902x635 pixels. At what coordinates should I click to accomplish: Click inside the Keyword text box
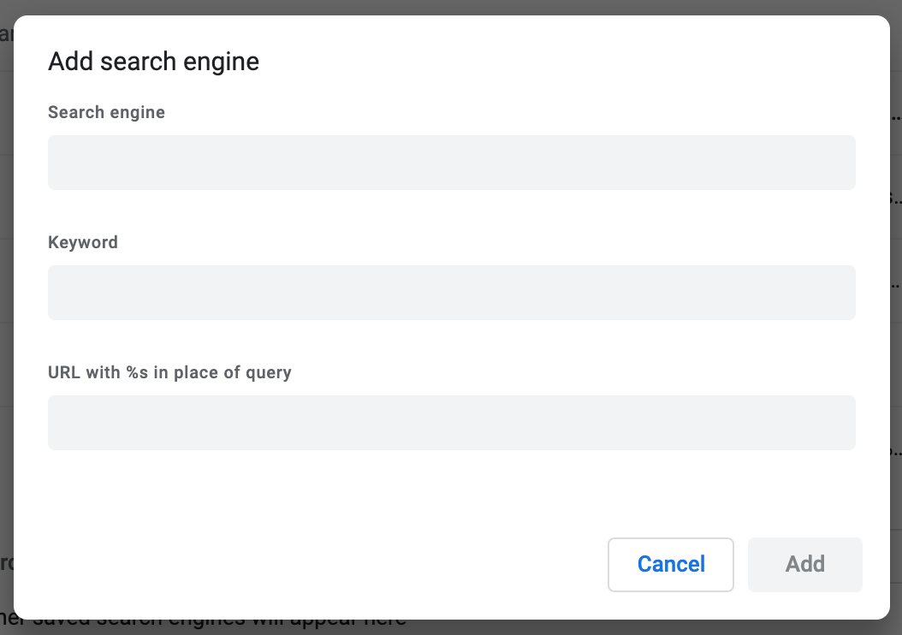[x=451, y=292]
